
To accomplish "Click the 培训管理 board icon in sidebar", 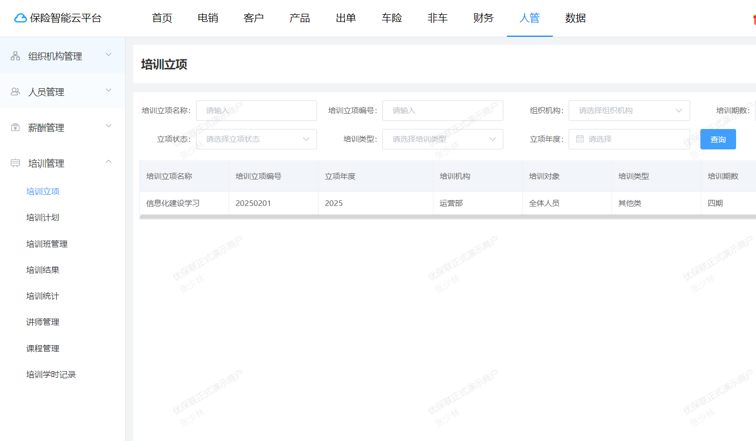I will 15,163.
